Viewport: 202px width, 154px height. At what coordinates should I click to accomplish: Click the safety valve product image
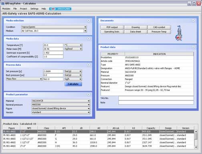point(179,34)
